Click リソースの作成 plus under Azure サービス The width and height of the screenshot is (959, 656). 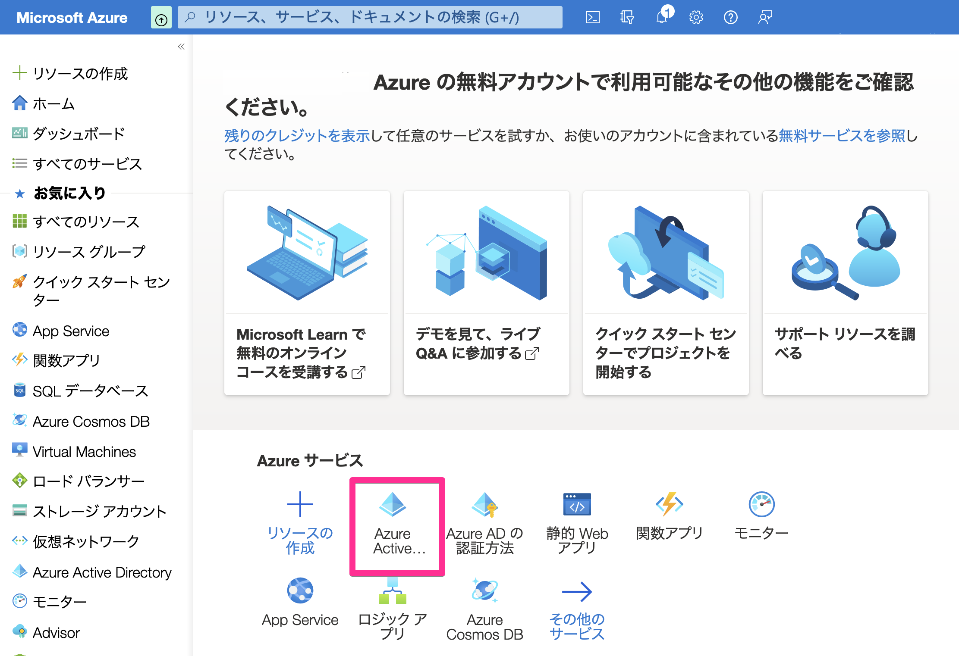point(300,523)
